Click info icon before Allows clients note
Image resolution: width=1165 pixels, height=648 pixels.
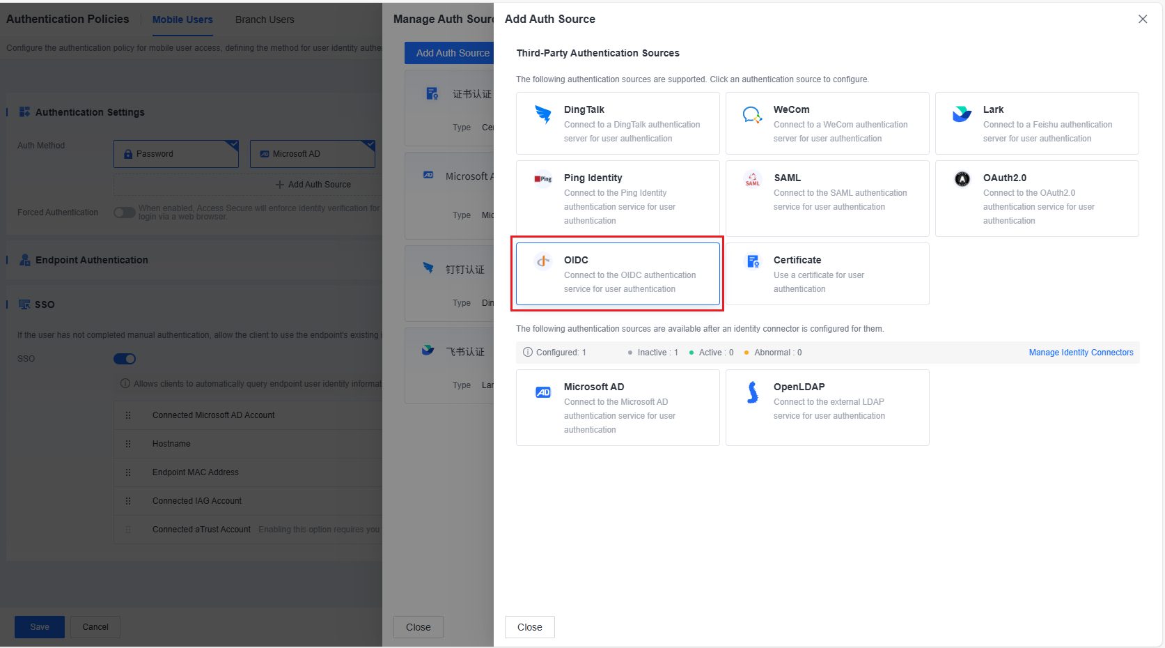pos(125,383)
